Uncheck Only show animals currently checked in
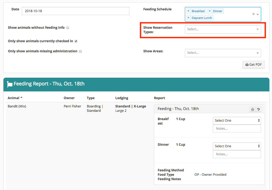The height and width of the screenshot is (190, 272). 76,41
